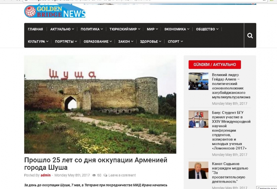
Task: Click the date under Гейдар Алиев article
Action: (230, 103)
